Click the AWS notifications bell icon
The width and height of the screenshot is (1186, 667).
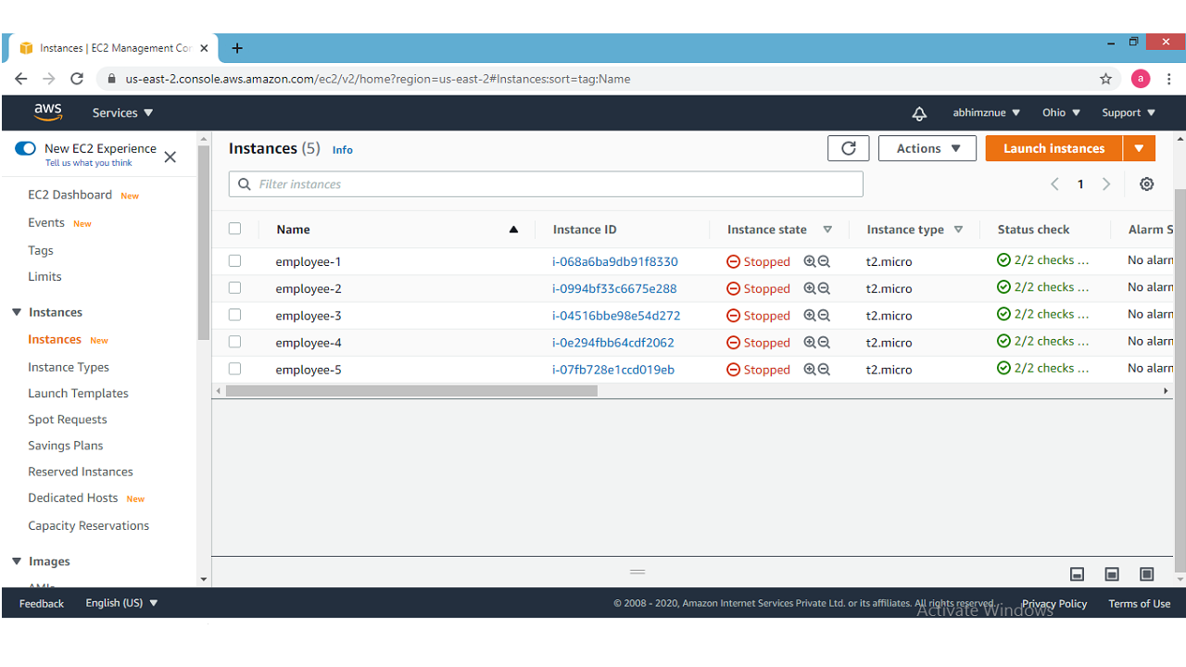pos(918,113)
